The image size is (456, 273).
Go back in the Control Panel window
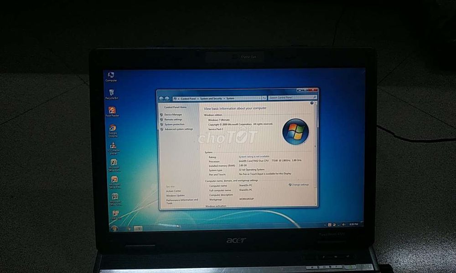click(x=161, y=99)
